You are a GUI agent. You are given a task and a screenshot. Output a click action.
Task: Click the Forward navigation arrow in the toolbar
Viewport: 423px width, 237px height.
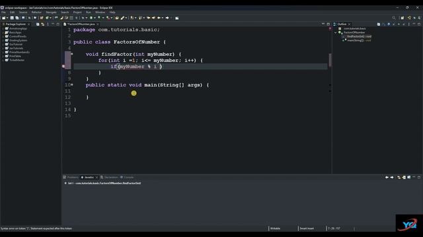coord(167,18)
